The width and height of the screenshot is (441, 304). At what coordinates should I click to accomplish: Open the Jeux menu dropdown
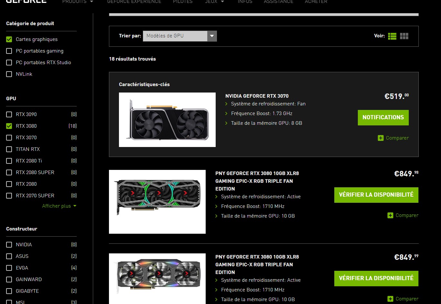[x=214, y=2]
